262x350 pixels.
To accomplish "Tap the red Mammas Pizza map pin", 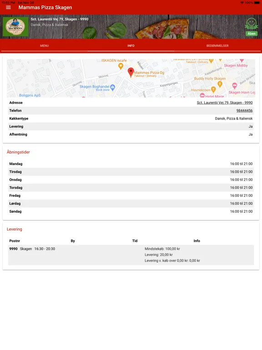I will 131,72.
